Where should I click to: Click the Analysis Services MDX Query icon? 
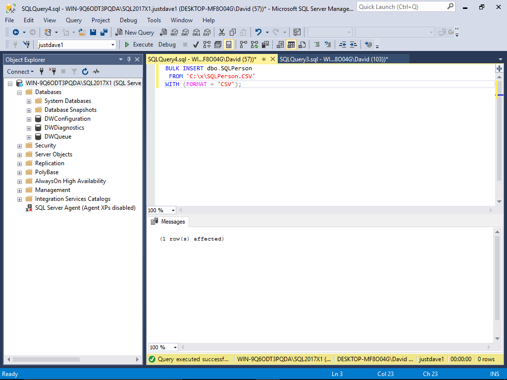coord(174,32)
